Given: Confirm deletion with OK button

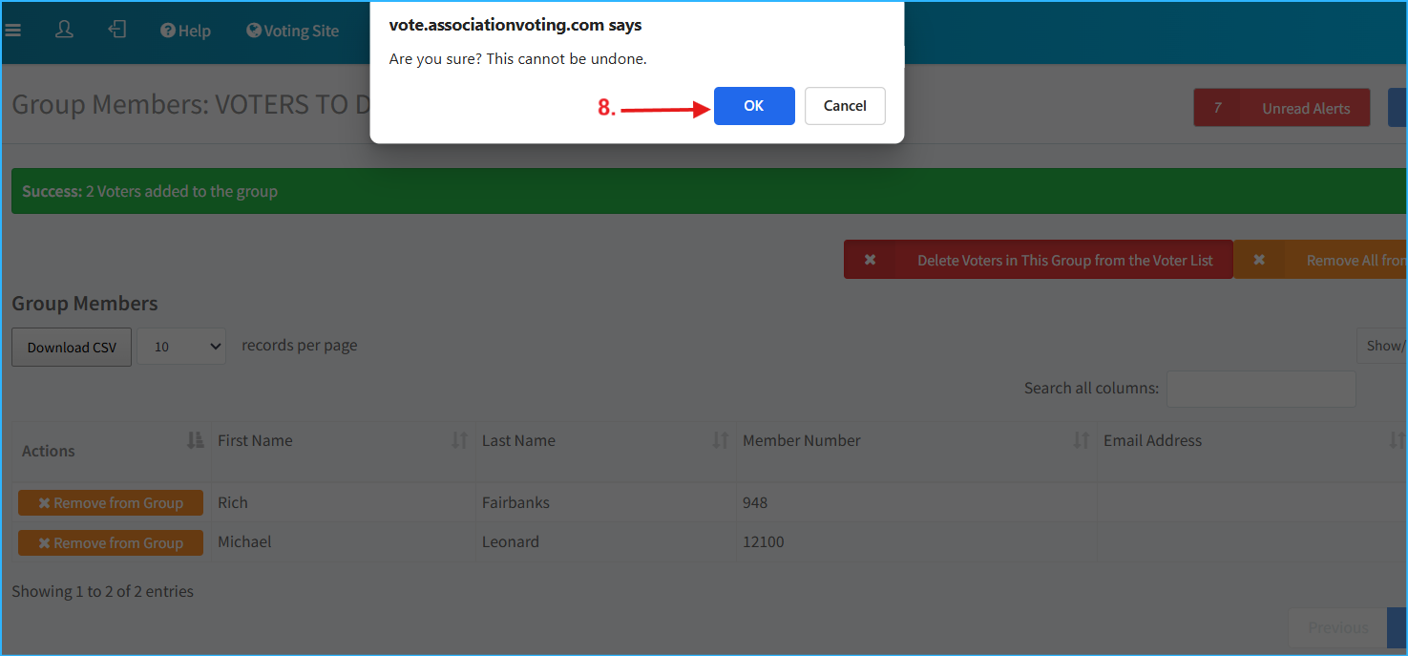Looking at the screenshot, I should (x=753, y=106).
